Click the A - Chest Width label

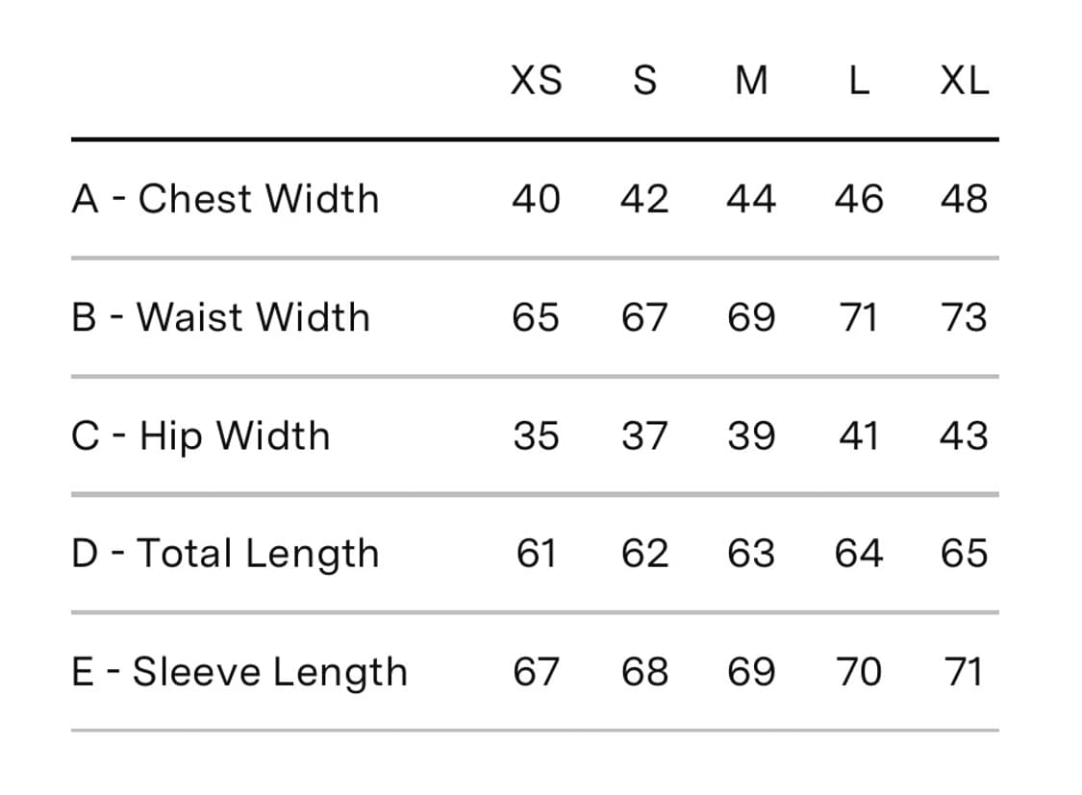coord(225,199)
